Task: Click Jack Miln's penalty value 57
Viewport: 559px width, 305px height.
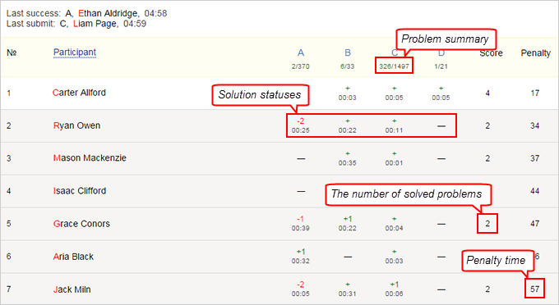Action: pos(534,289)
